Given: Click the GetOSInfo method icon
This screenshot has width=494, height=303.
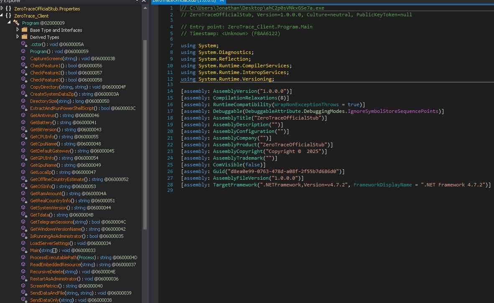Looking at the screenshot, I should click(24, 186).
